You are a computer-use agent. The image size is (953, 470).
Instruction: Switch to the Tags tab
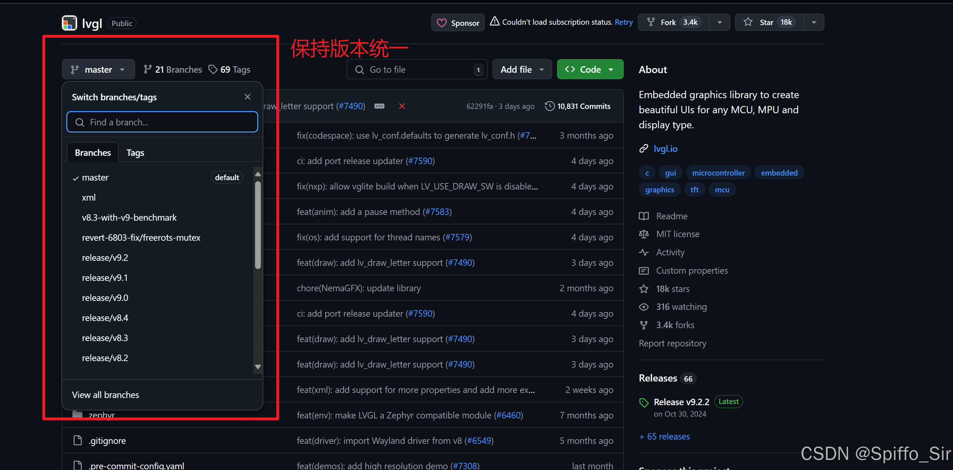pos(135,153)
